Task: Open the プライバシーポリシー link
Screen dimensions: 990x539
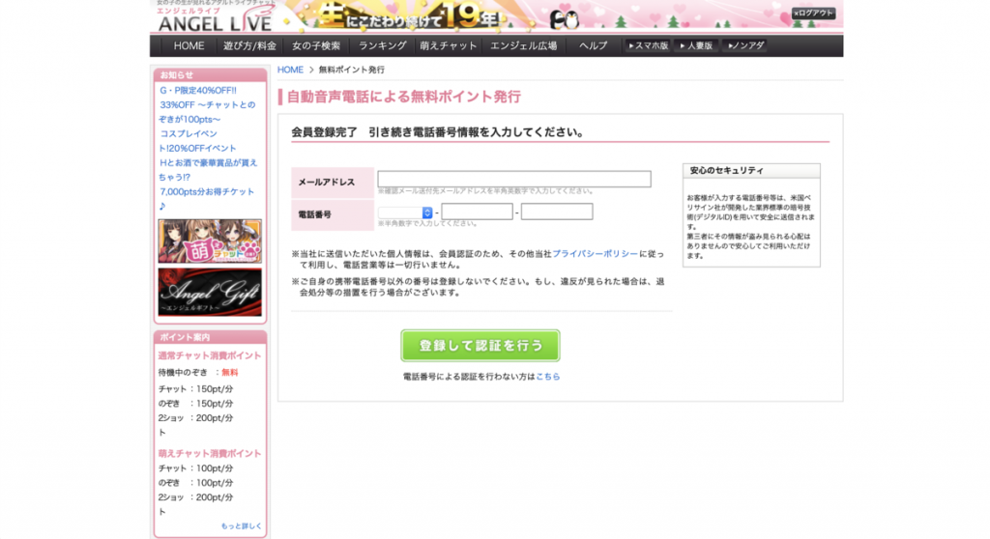Action: [595, 253]
